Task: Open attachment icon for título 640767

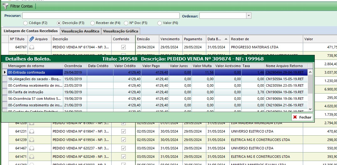Action: 32,47
